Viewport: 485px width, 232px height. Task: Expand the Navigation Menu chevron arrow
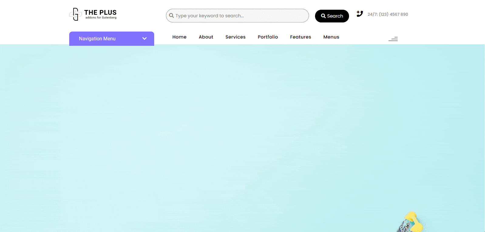click(144, 39)
